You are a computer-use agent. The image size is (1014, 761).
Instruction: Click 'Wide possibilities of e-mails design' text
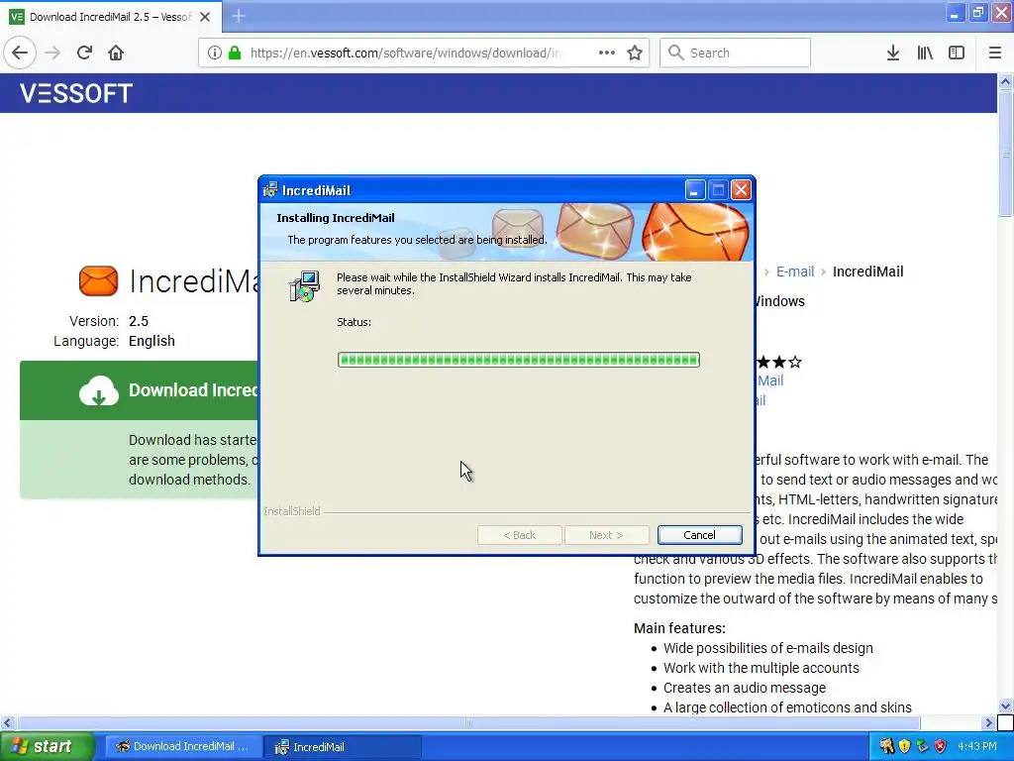(767, 648)
